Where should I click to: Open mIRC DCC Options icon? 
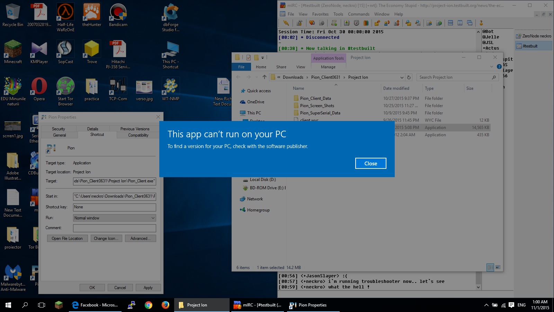coord(396,23)
